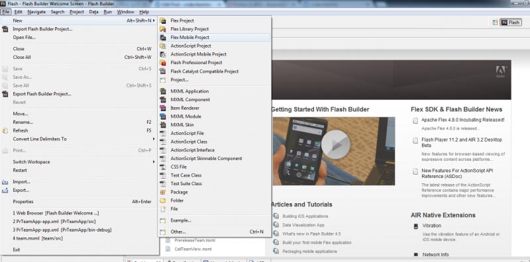This screenshot has height=262, width=530.
Task: Select ActionScript Project icon
Action: (x=163, y=46)
